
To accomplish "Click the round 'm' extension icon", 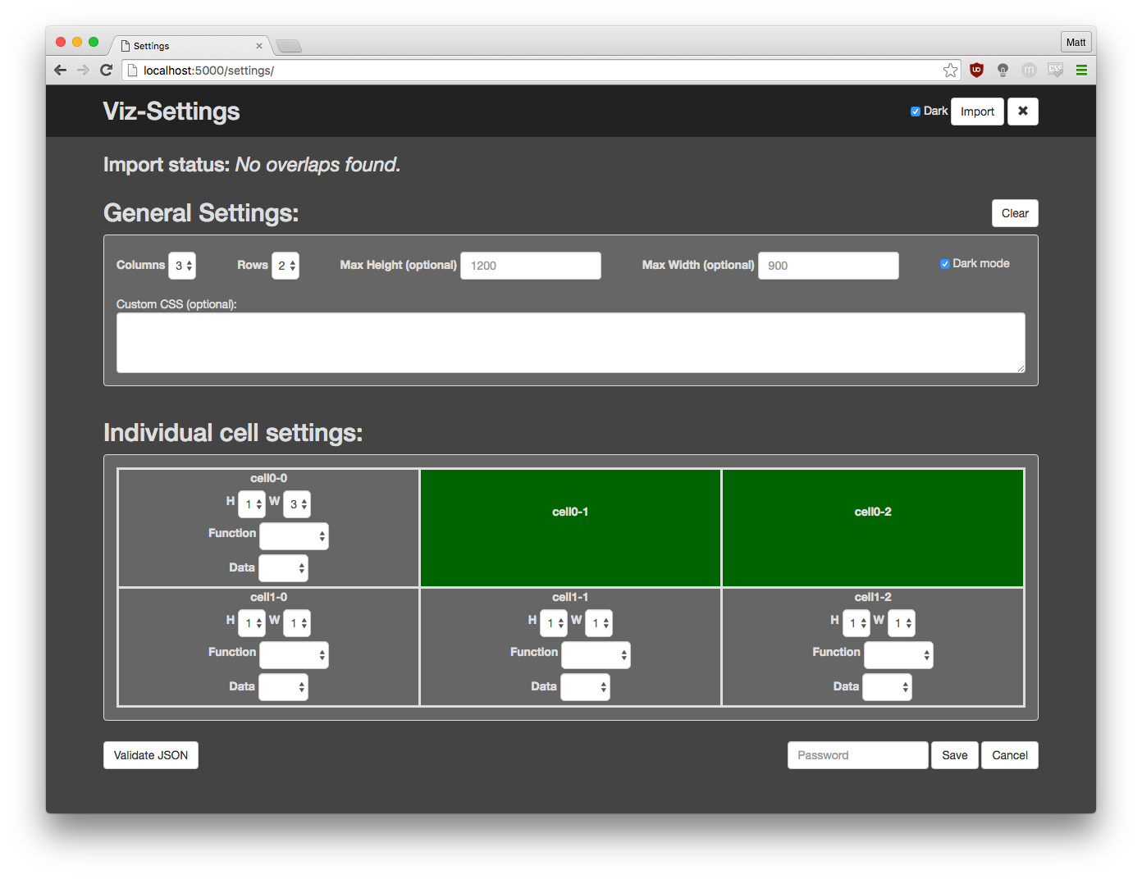I will tap(1029, 71).
